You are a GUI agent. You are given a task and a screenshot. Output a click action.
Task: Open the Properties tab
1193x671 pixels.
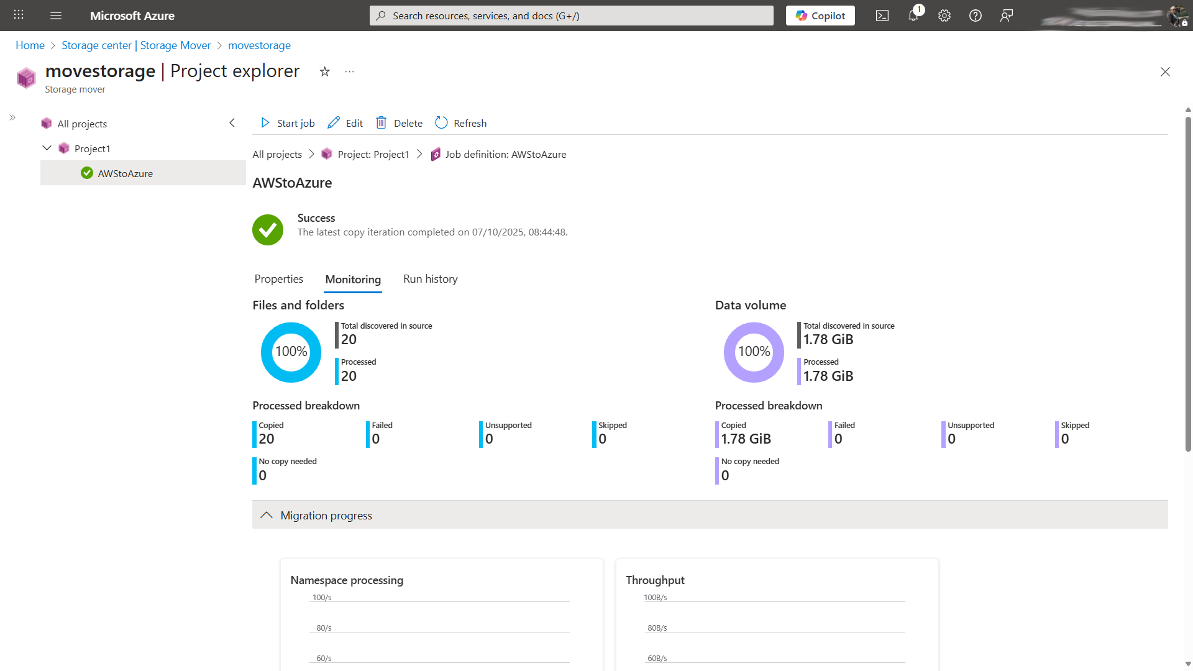point(278,279)
